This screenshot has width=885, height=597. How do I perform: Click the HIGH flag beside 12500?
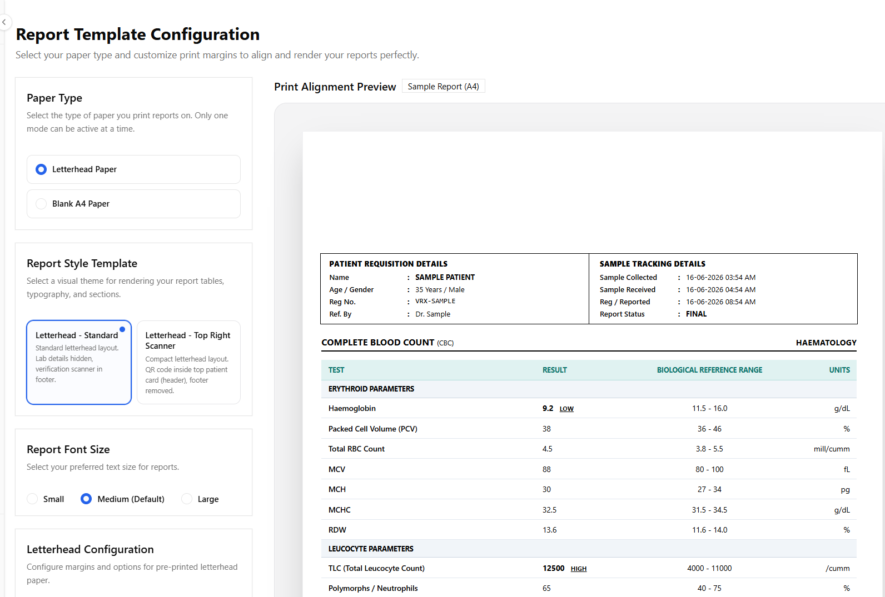click(x=579, y=569)
